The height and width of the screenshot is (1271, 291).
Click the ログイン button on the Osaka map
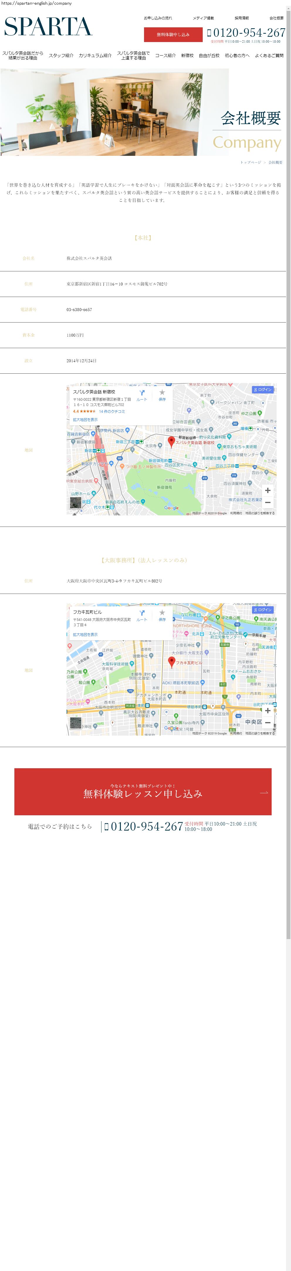click(263, 610)
